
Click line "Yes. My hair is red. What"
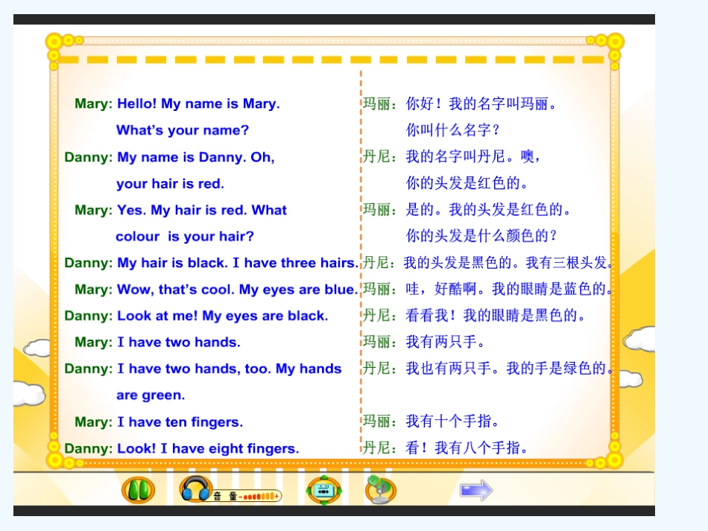[202, 210]
